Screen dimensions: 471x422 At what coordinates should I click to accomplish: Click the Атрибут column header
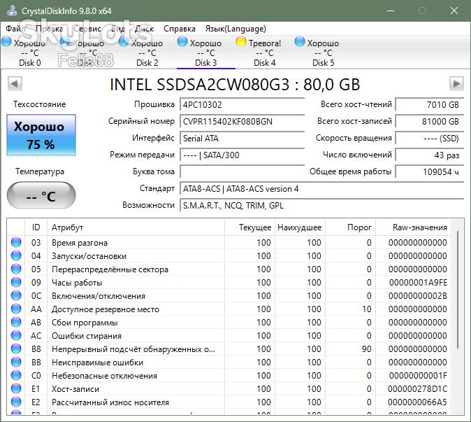136,227
